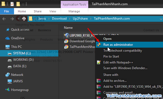Viewport: 163px width, 99px height.
Task: Open the Customize Quick Access Toolbar dropdown
Action: coord(23,4)
